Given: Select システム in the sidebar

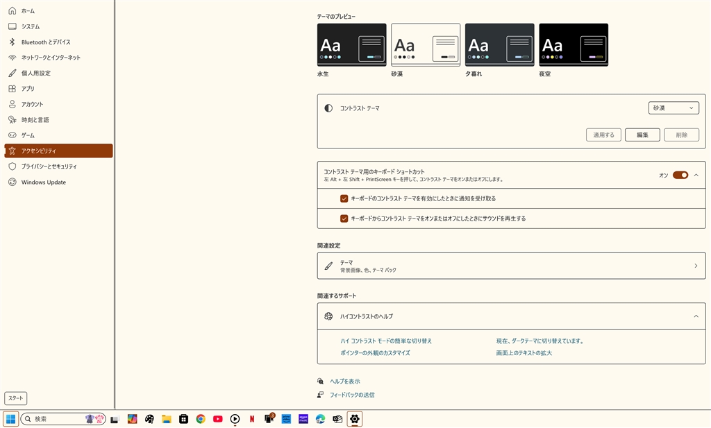Looking at the screenshot, I should coord(30,26).
